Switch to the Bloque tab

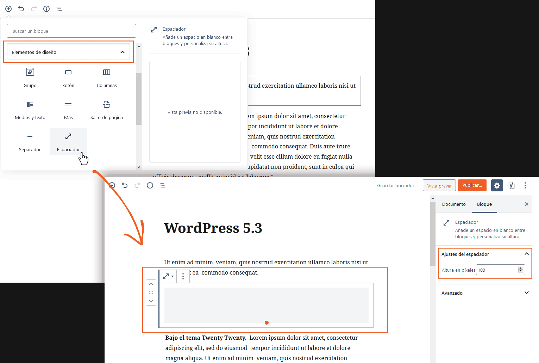(x=484, y=204)
